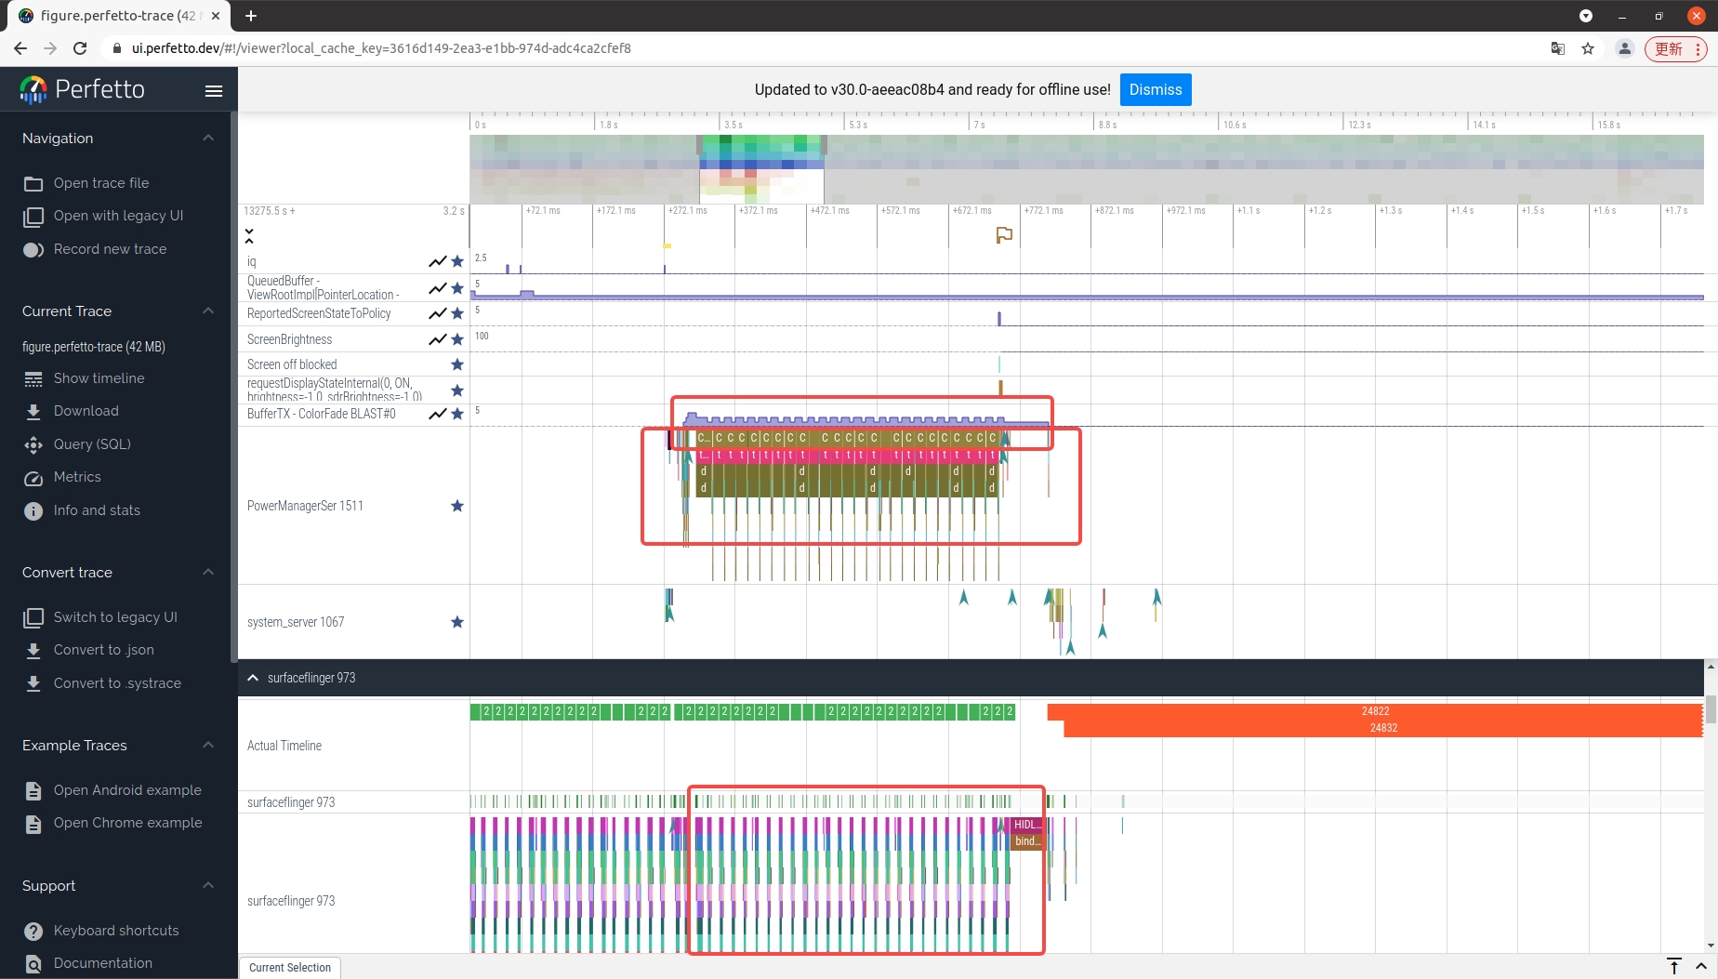Open Query (SQL) page
This screenshot has height=979, width=1718.
92,444
